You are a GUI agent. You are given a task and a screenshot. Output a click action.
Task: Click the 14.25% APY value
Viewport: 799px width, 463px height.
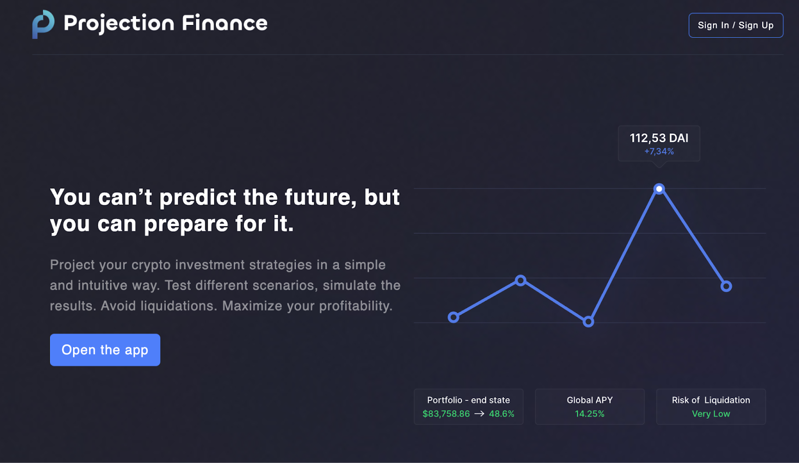point(590,414)
